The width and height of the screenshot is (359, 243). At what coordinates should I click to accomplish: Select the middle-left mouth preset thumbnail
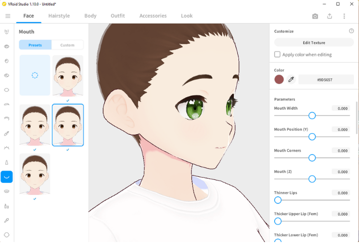point(35,125)
